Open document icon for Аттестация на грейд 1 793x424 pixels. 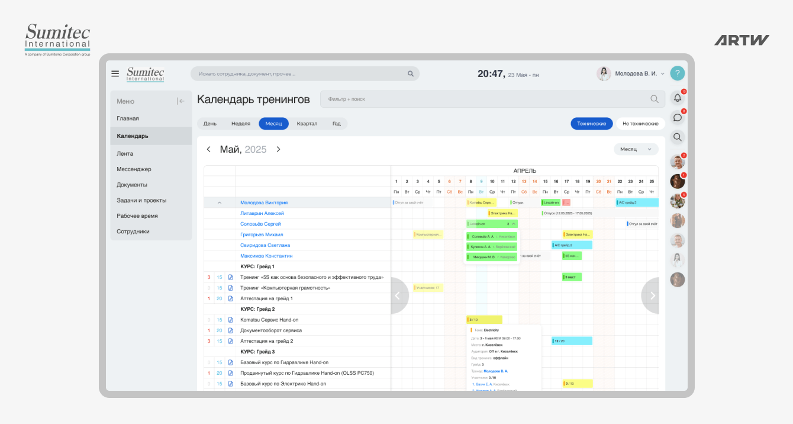pyautogui.click(x=231, y=298)
